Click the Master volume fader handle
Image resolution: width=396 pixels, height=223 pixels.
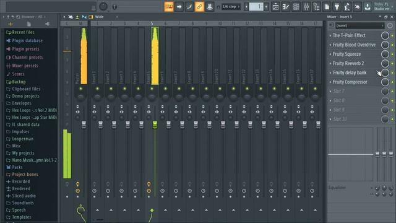click(x=84, y=125)
